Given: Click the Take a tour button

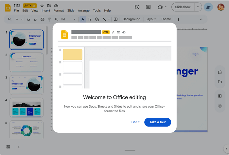Looking at the screenshot, I should (158, 122).
